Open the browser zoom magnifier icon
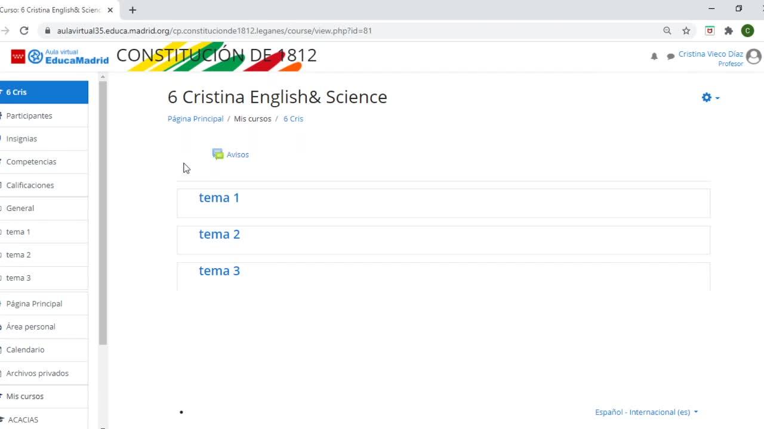This screenshot has width=764, height=429. click(x=667, y=30)
